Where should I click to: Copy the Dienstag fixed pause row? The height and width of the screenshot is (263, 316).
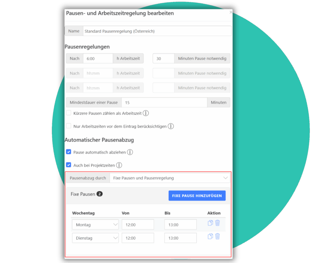[210, 236]
